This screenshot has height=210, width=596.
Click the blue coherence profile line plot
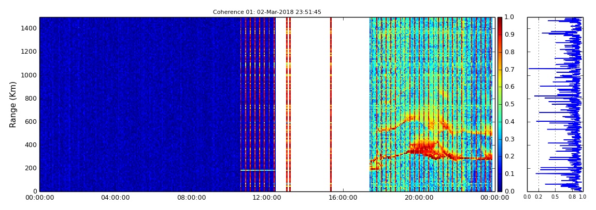click(x=555, y=104)
